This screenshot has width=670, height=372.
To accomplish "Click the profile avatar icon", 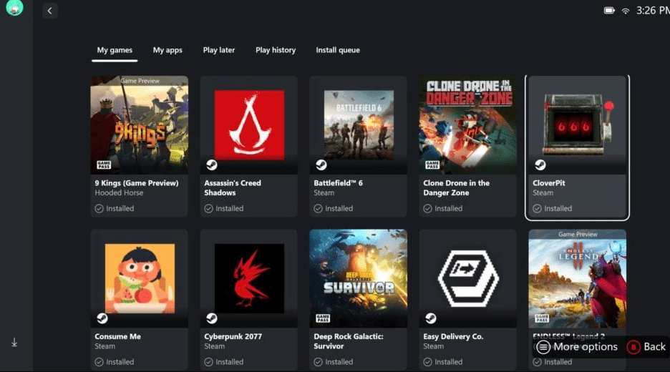I will pyautogui.click(x=14, y=7).
